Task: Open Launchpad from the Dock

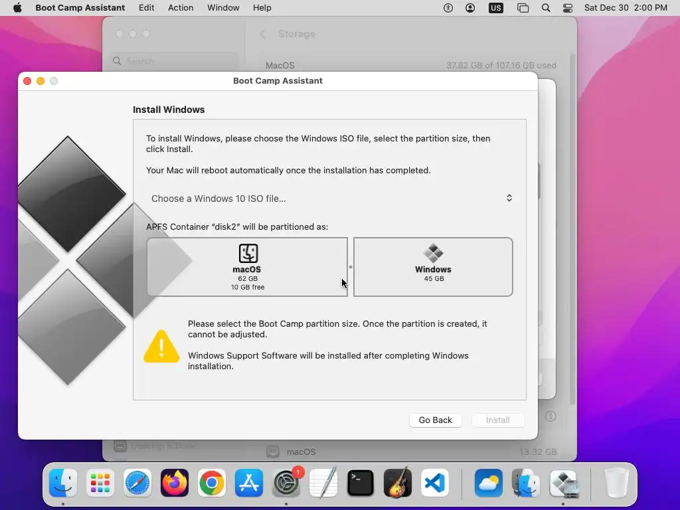Action: click(x=100, y=483)
